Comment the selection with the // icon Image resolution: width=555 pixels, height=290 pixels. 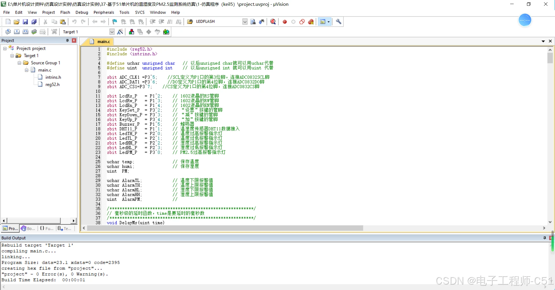point(170,22)
